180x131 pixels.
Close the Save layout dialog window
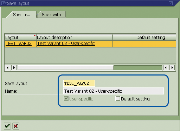tap(171, 3)
